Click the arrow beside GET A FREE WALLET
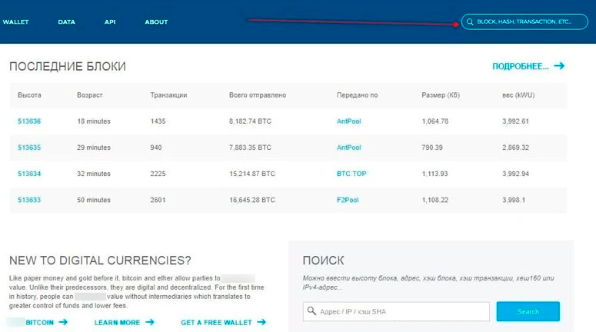596x332 pixels. coord(261,323)
